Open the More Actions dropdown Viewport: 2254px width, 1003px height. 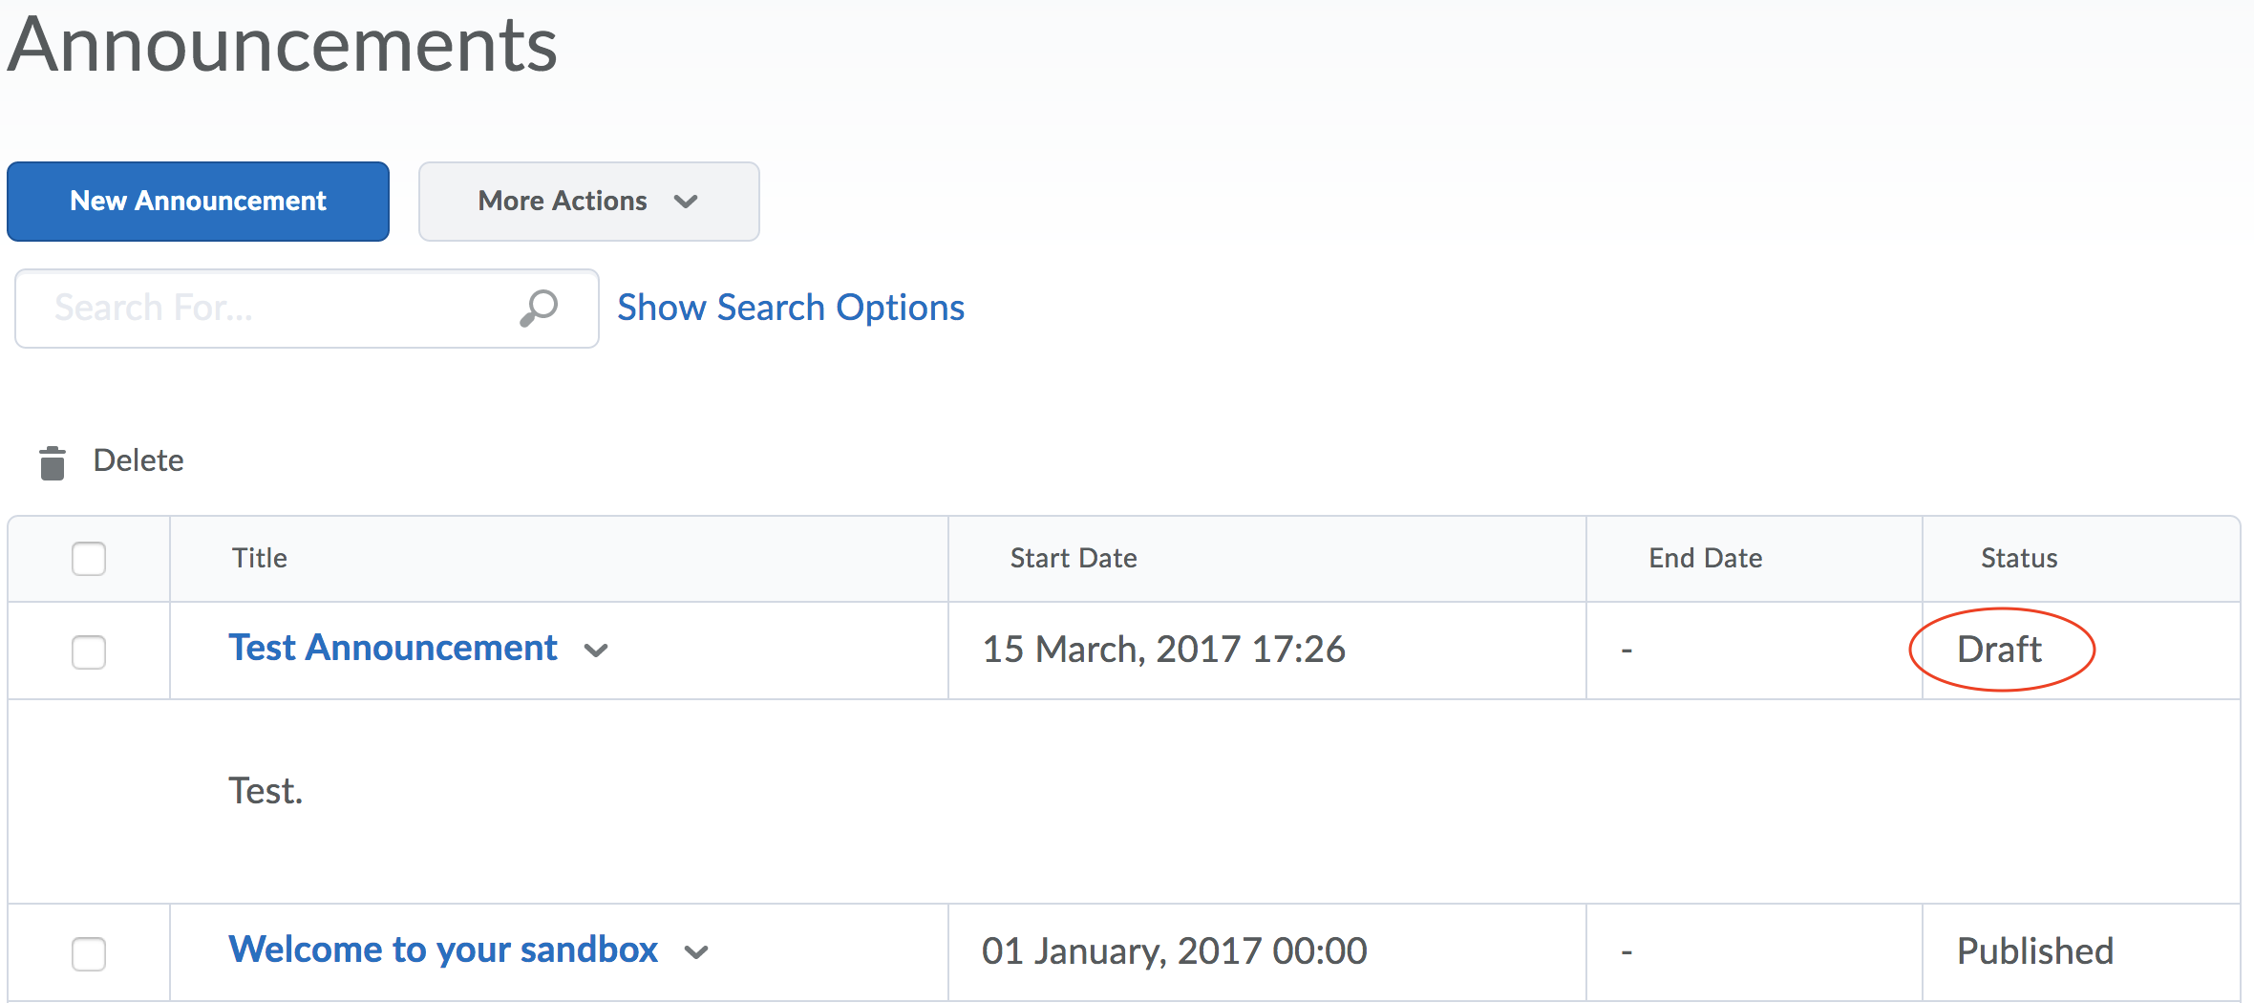(x=588, y=202)
